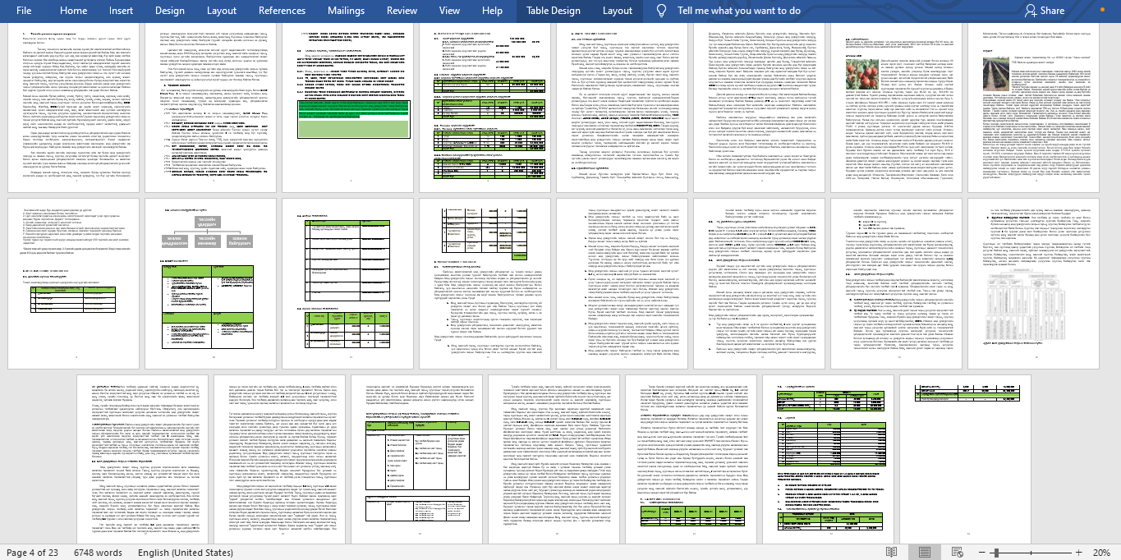Click the zoom in plus button
Screen dimensions: 1121x560
[x=1077, y=553]
